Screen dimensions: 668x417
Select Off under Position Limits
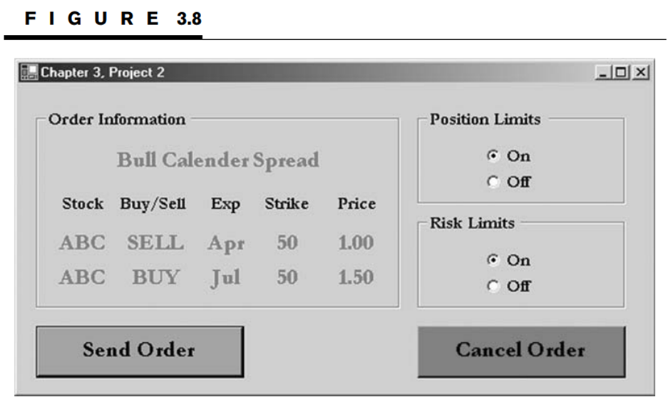point(493,182)
